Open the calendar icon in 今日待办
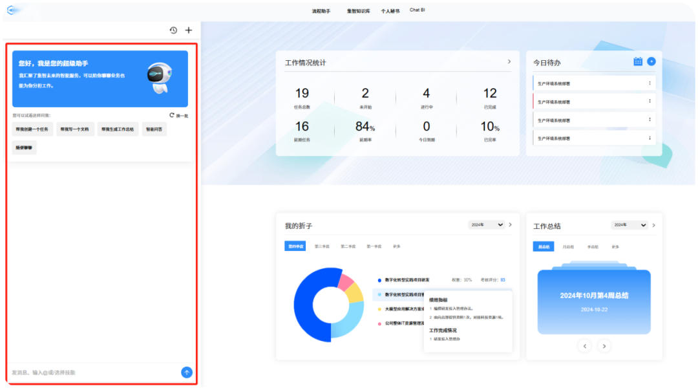 pos(638,61)
